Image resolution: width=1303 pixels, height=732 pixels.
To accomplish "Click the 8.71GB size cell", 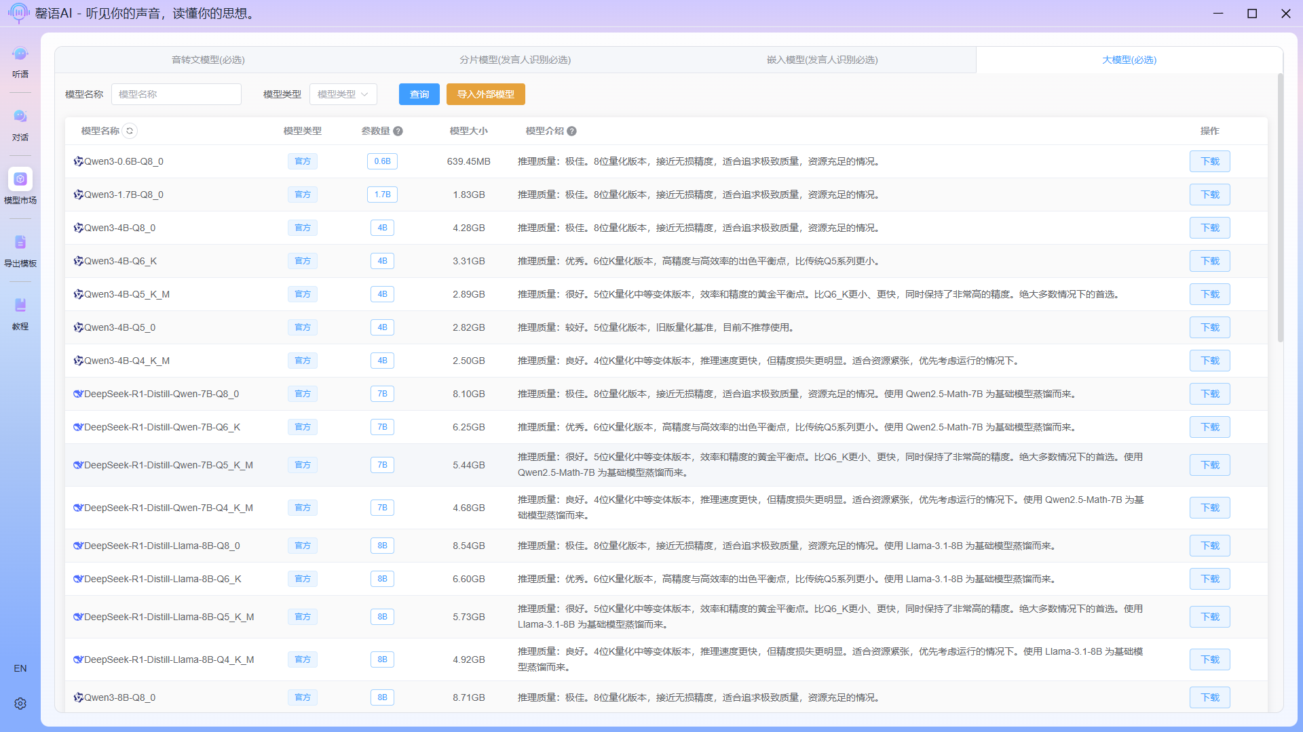I will pos(468,697).
